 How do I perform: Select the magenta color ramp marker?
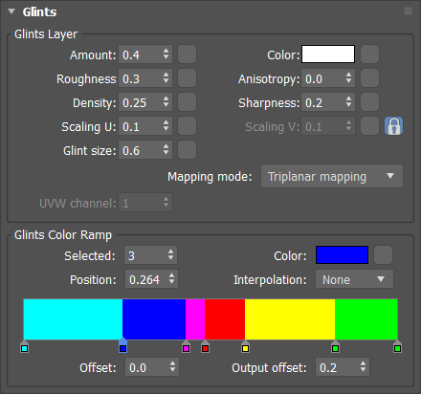point(186,347)
